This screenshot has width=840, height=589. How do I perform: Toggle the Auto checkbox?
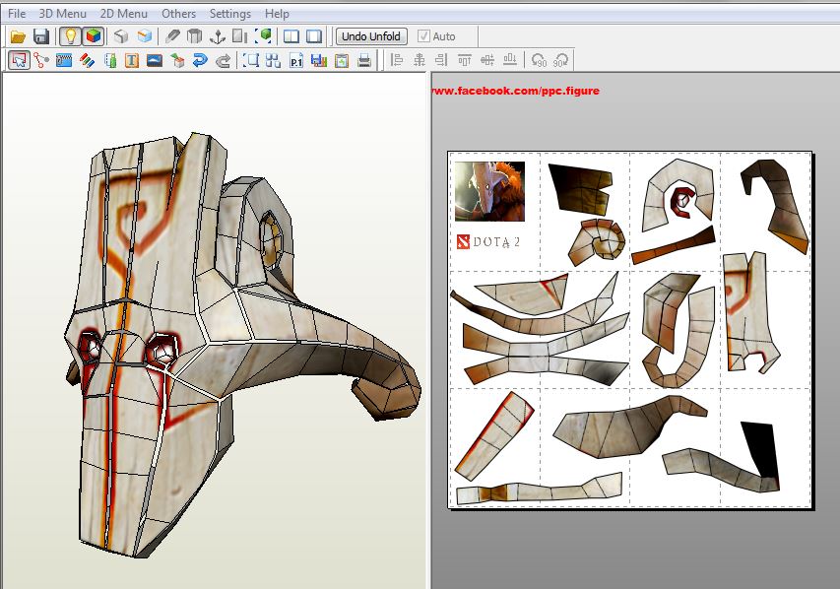(423, 36)
